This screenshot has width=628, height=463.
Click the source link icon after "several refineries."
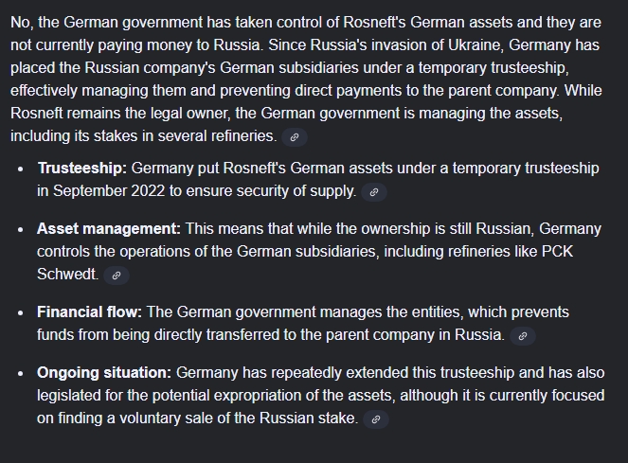pyautogui.click(x=295, y=137)
